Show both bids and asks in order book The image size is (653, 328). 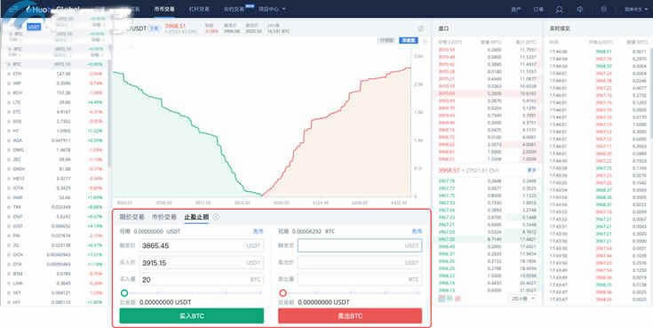pos(442,299)
